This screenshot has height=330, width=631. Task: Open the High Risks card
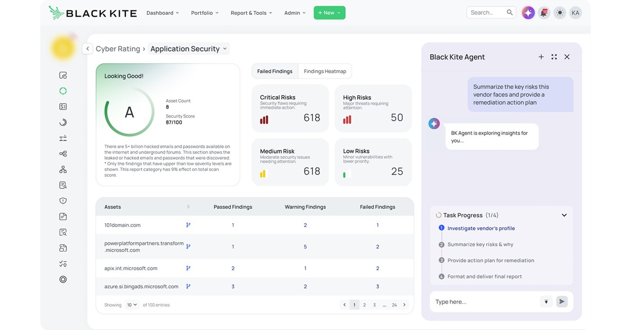[x=373, y=109]
